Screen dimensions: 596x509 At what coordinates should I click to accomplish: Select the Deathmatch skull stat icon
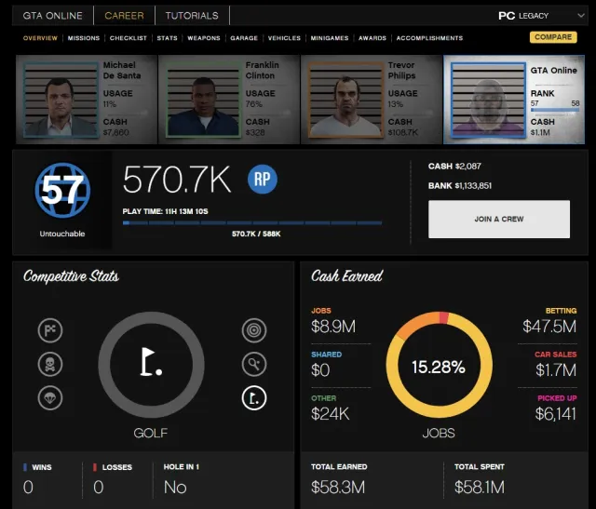tap(50, 364)
